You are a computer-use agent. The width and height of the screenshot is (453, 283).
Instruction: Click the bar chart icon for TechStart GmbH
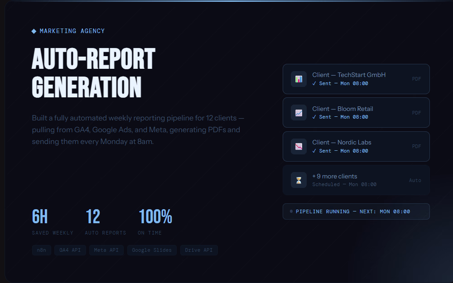point(299,79)
